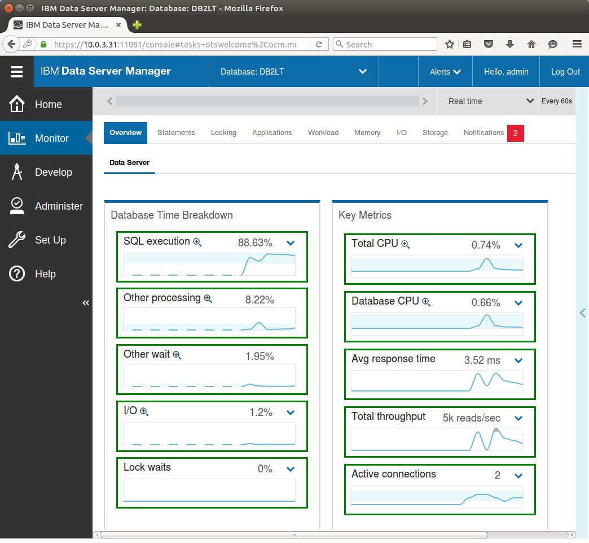The height and width of the screenshot is (543, 589).
Task: Zoom into Database CPU details
Action: tap(427, 302)
